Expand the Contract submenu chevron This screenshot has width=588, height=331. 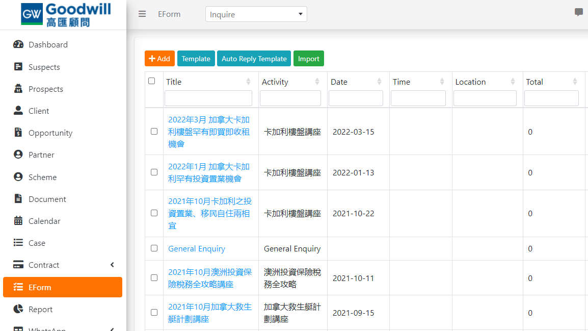click(x=112, y=265)
